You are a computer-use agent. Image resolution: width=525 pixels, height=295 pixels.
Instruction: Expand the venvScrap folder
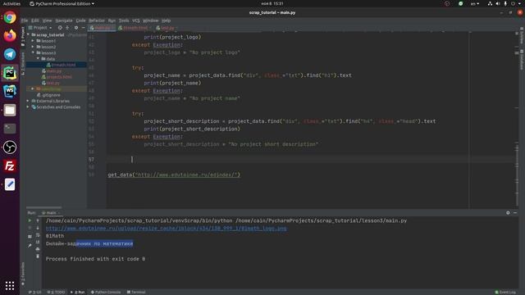33,89
